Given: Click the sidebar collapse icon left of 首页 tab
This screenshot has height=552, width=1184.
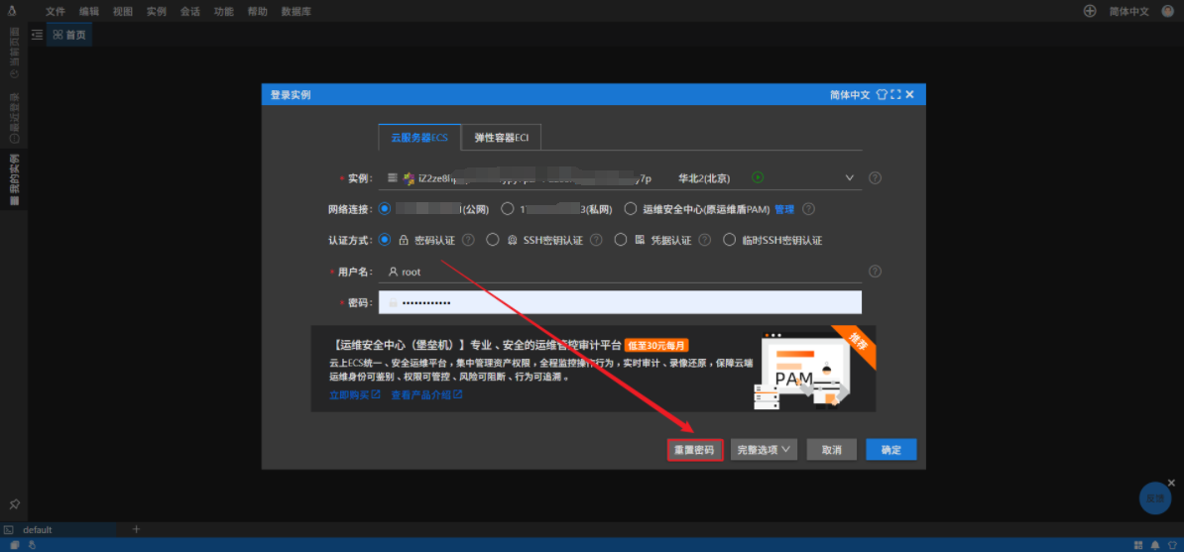Looking at the screenshot, I should pyautogui.click(x=37, y=35).
